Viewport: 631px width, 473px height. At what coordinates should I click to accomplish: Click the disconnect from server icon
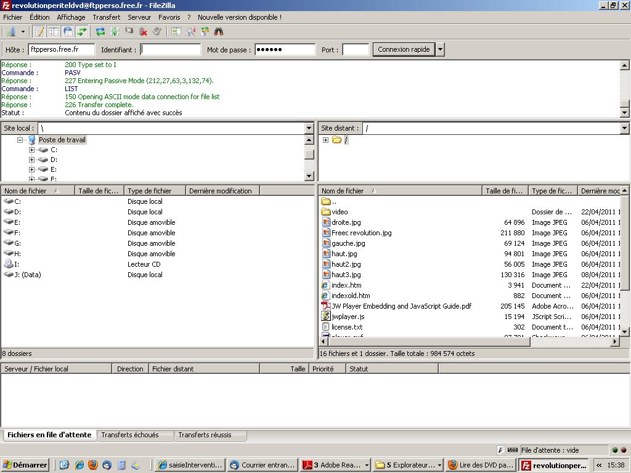(143, 31)
